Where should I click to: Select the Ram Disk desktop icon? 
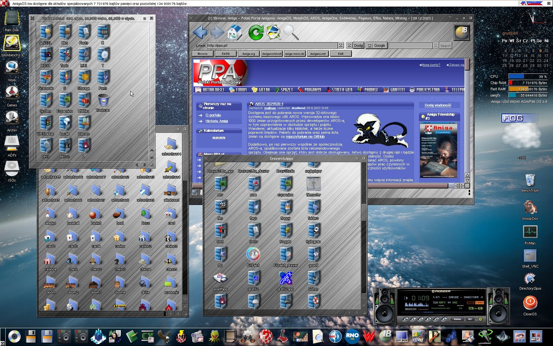tap(12, 21)
